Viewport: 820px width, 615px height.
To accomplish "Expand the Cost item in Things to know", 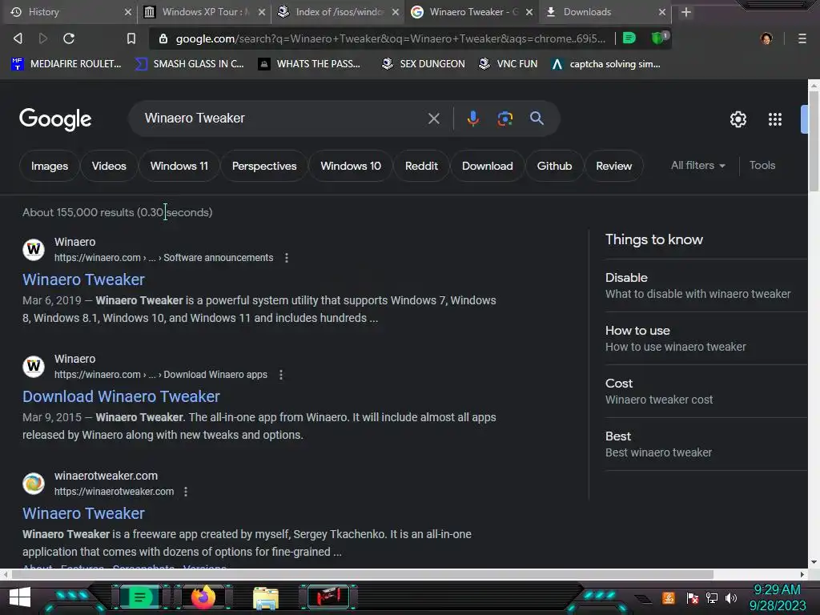I will tap(706, 391).
